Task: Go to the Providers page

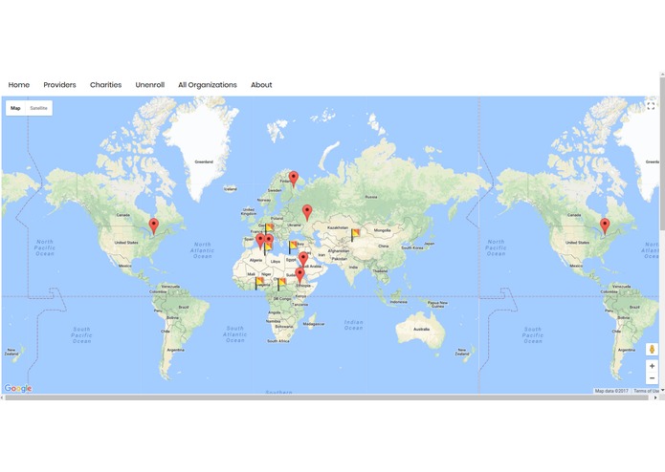Action: click(x=59, y=85)
